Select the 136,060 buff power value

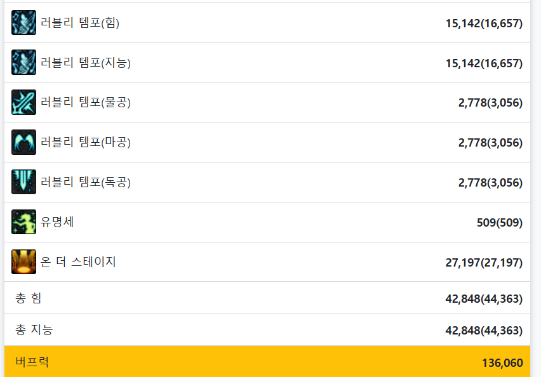pyautogui.click(x=502, y=363)
